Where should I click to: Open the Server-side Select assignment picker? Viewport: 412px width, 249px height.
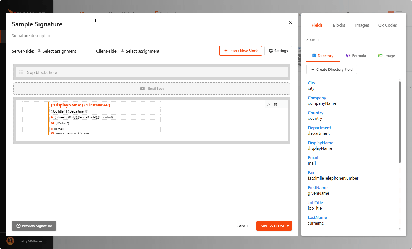pyautogui.click(x=59, y=51)
